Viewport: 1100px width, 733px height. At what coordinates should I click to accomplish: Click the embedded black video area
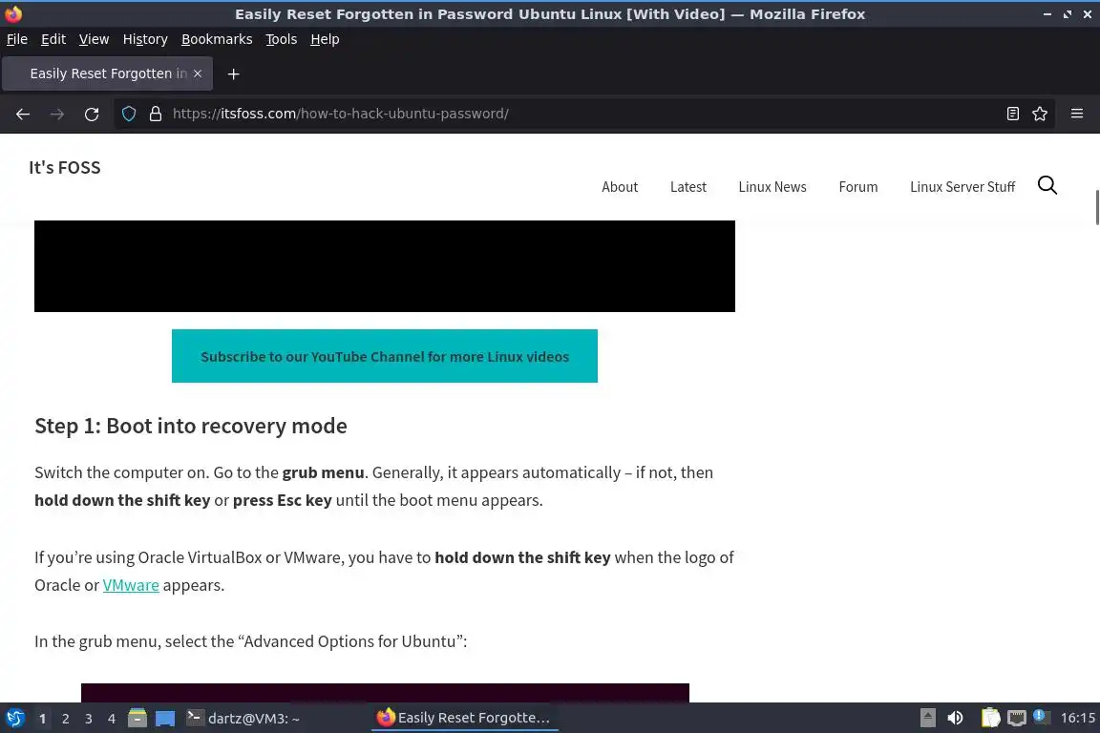click(x=385, y=266)
